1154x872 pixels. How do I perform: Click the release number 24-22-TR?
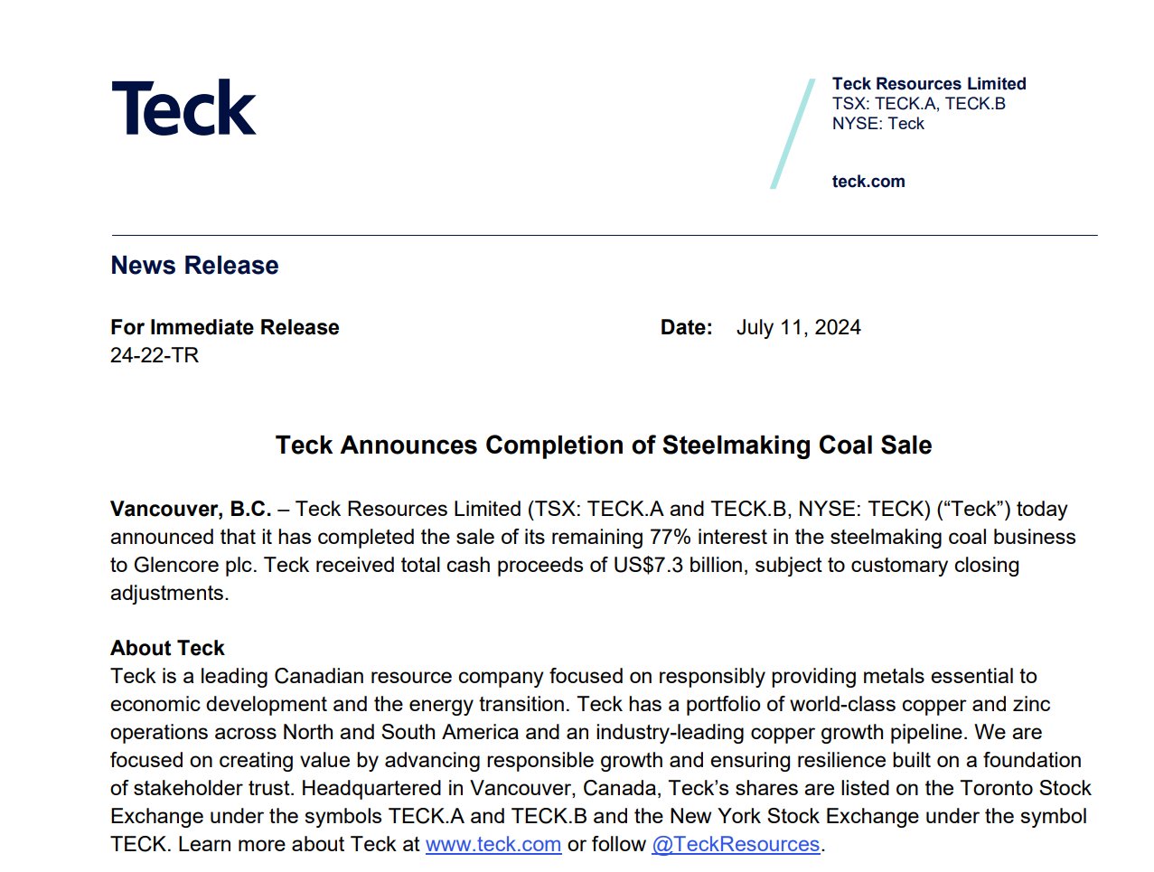(x=155, y=356)
